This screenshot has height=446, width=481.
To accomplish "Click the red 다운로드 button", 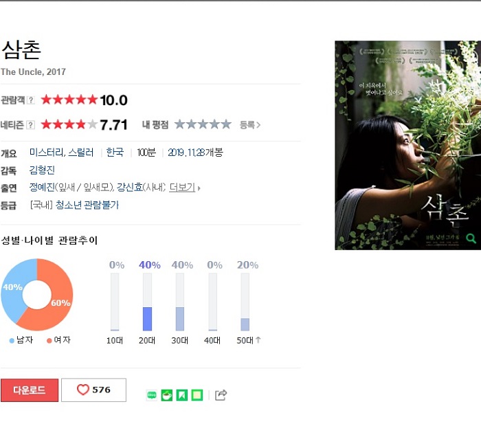I will 30,390.
